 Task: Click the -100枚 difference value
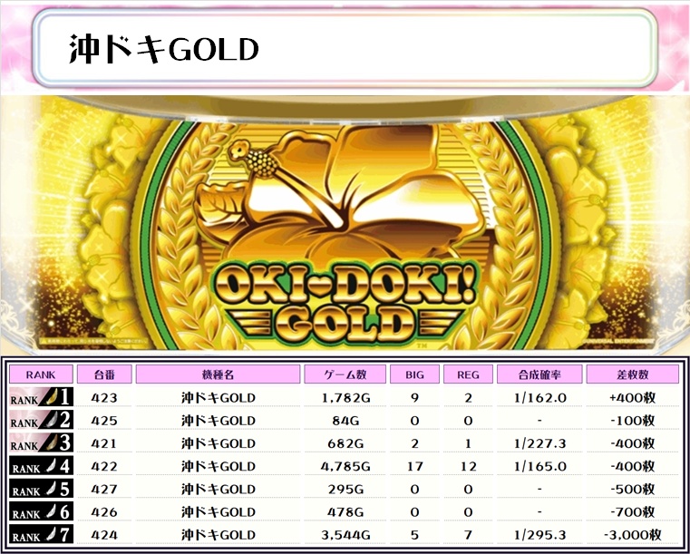(632, 421)
